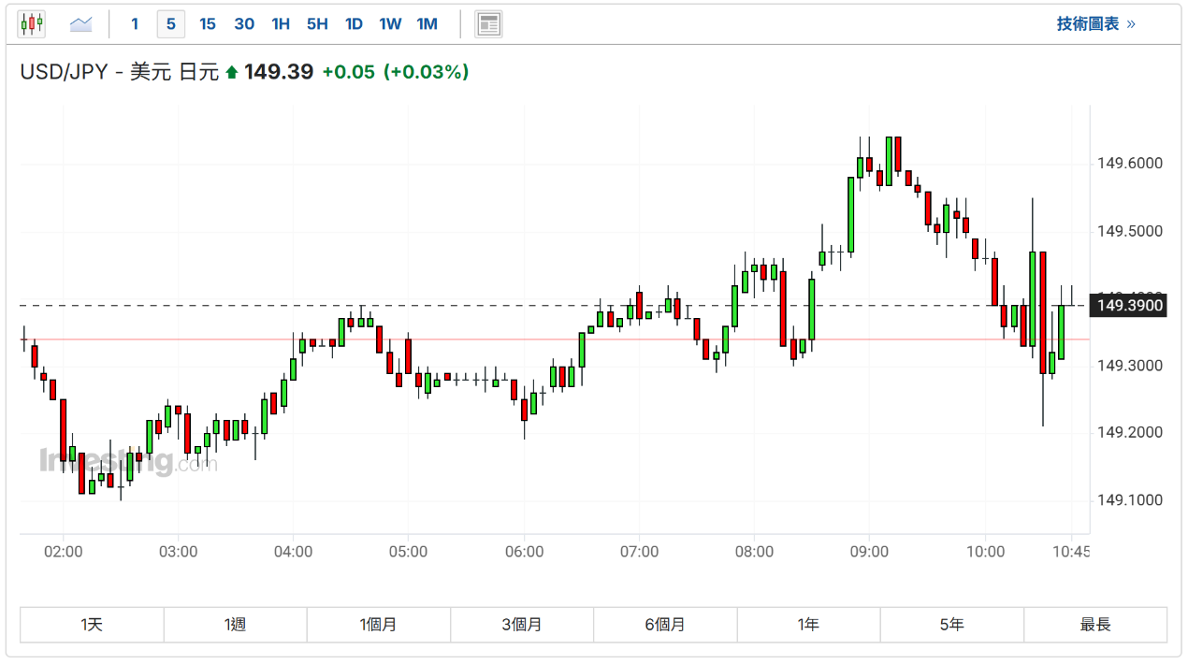Screen dimensions: 1188x664
Task: Click the 149.2000 price axis label
Action: (x=1130, y=433)
